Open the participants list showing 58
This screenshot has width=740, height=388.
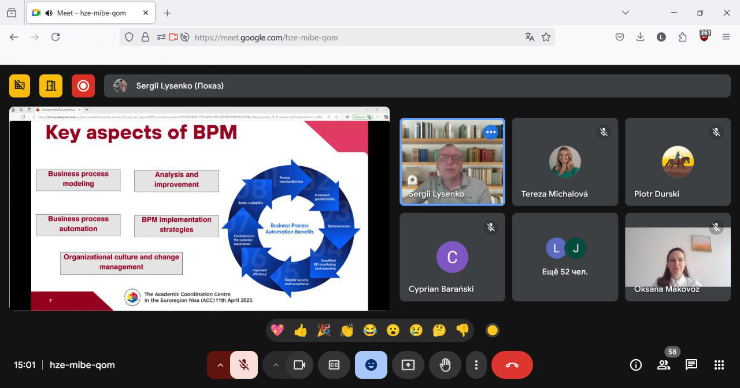(664, 365)
